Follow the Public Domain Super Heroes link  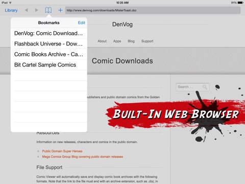click(62, 151)
